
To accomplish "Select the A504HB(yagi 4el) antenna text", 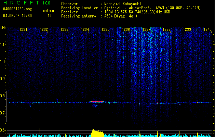I will 121,16.
